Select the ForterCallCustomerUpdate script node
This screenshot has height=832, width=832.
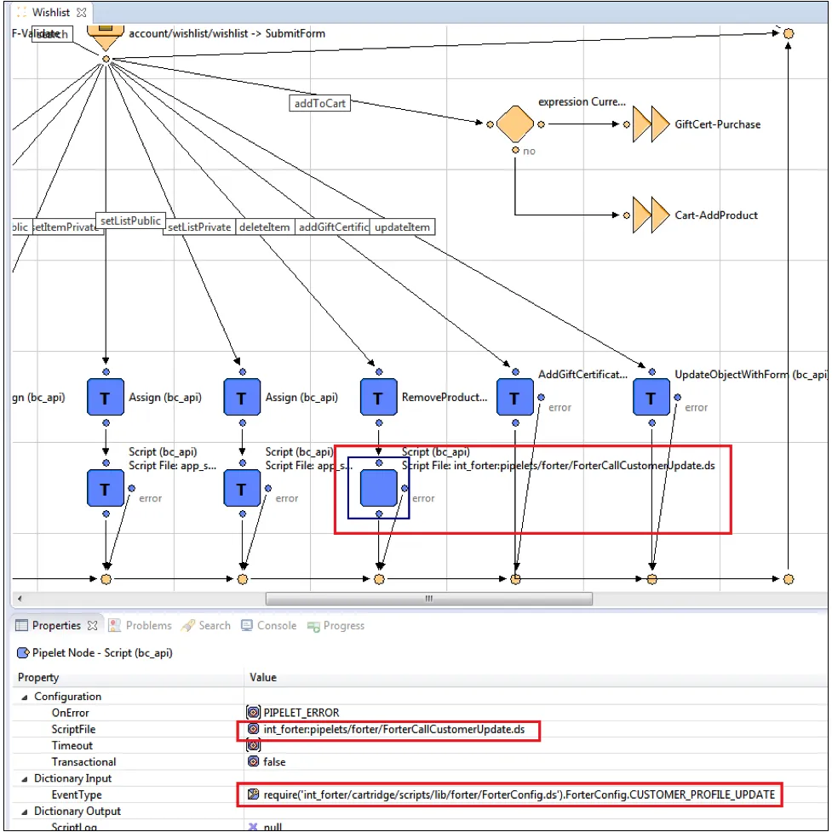[378, 488]
